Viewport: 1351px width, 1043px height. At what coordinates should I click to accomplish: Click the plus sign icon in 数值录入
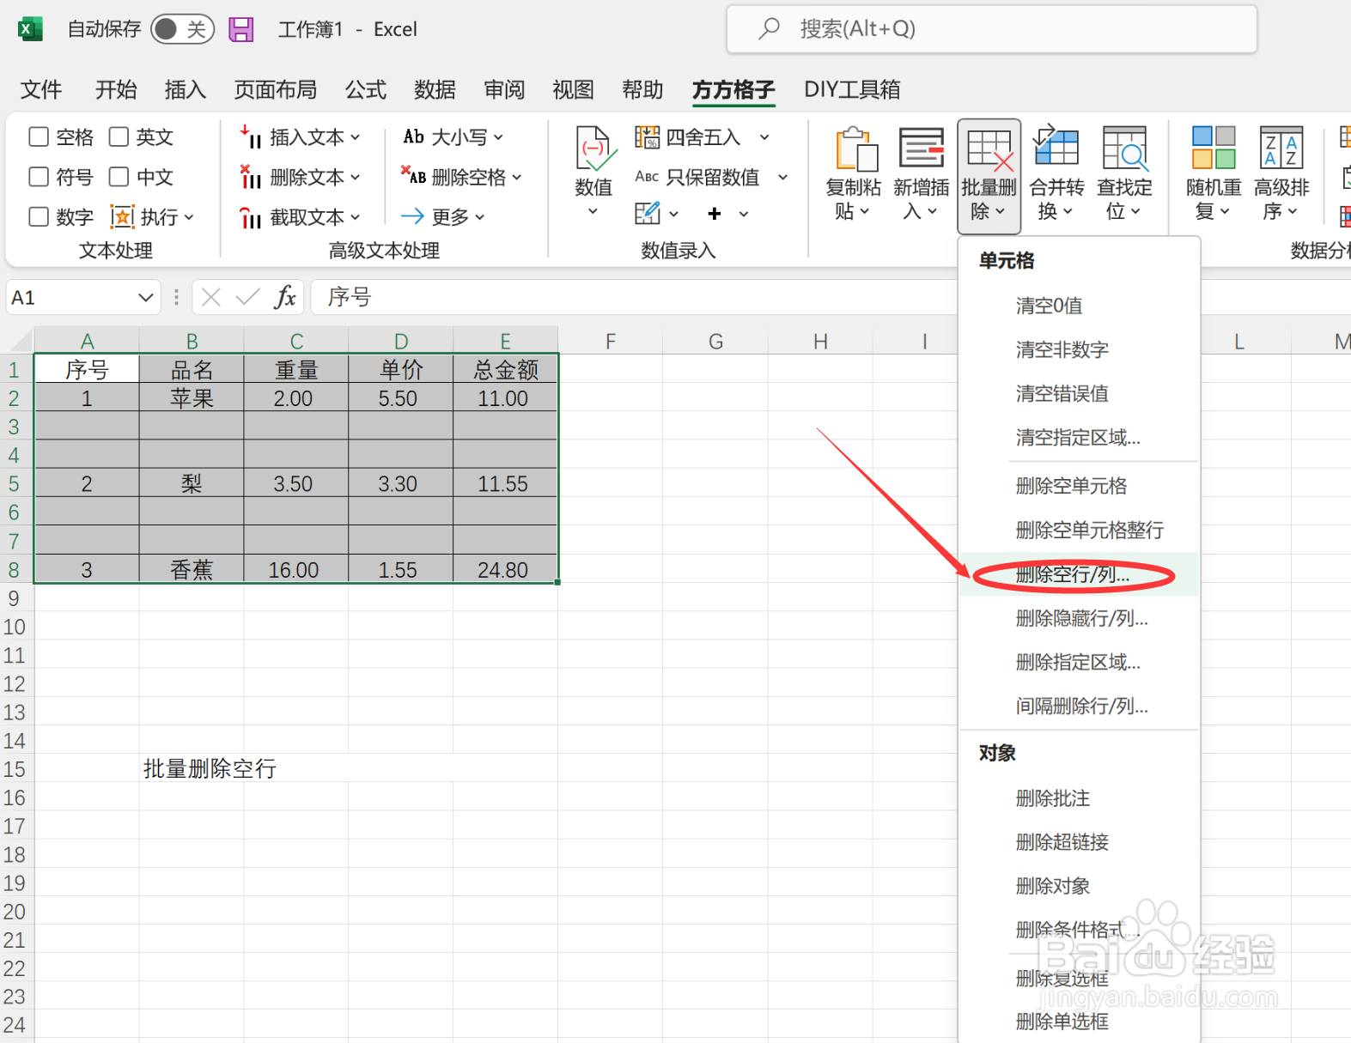714,214
